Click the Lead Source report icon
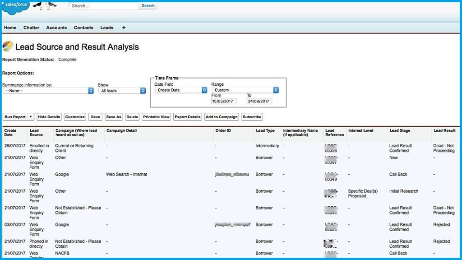 point(8,46)
